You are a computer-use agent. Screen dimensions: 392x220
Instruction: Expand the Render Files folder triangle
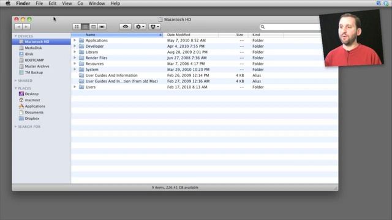pos(75,57)
